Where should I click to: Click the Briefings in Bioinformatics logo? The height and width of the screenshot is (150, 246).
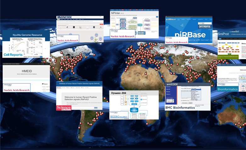tap(119, 115)
